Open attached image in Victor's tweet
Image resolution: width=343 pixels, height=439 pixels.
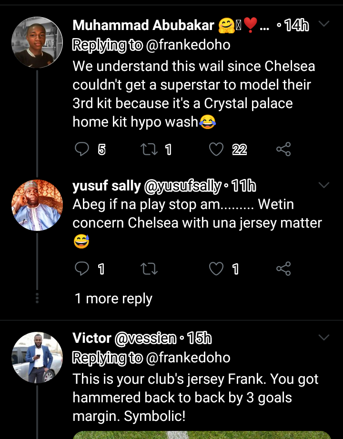(x=202, y=435)
